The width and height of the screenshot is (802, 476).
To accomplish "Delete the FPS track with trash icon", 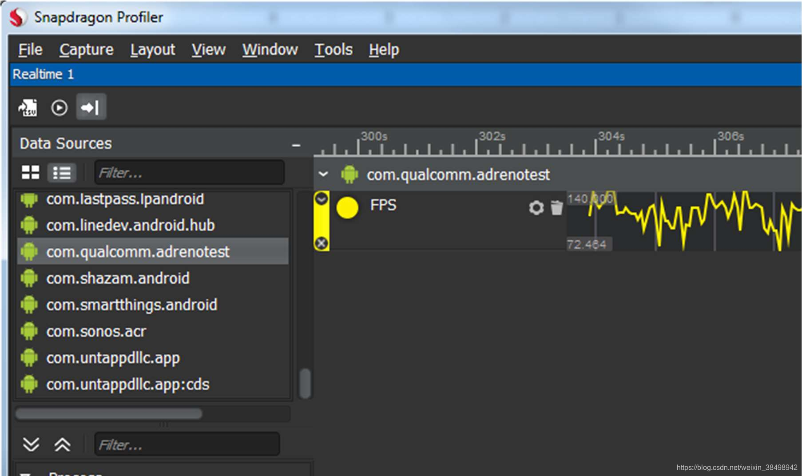I will (556, 207).
